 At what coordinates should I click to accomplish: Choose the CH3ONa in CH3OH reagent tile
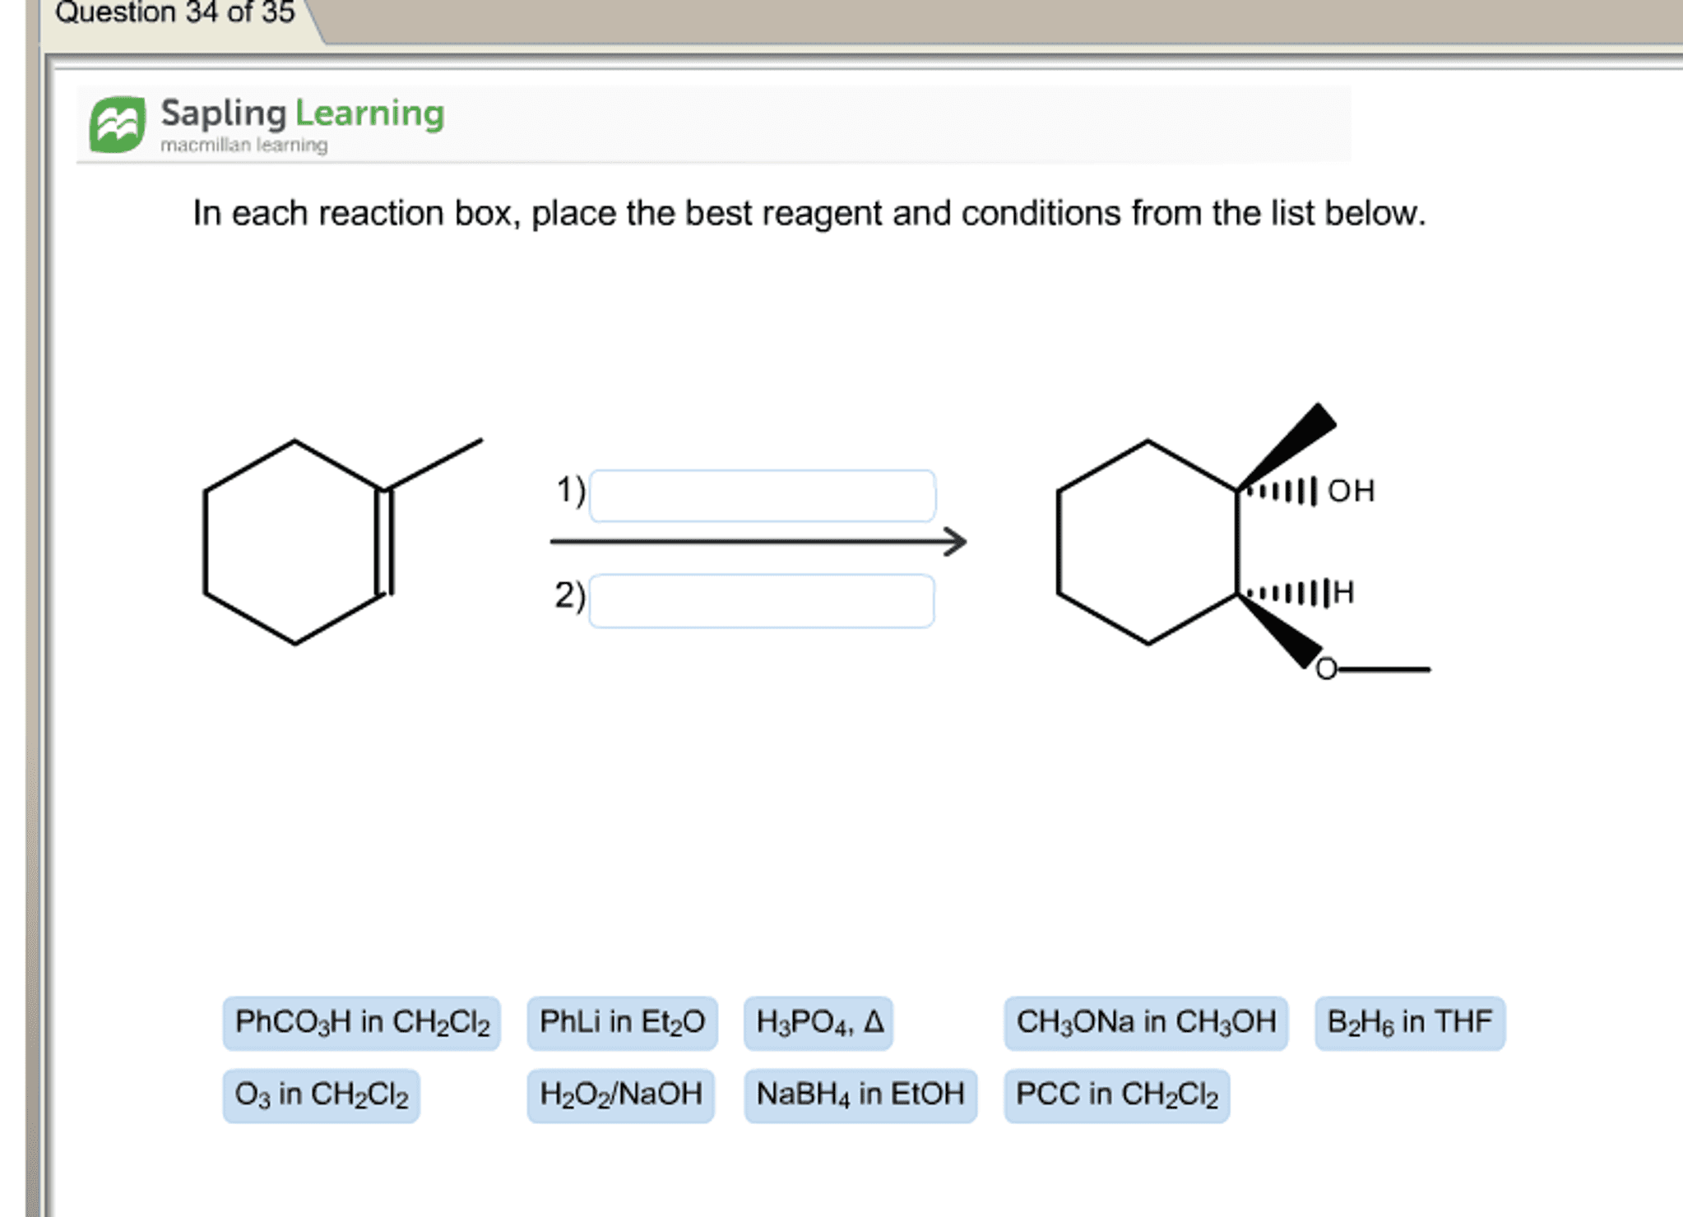[1146, 1023]
